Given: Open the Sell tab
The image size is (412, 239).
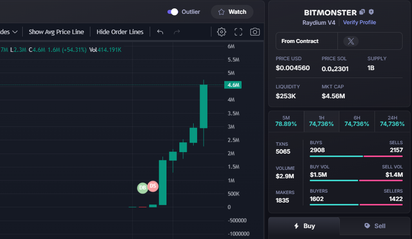Looking at the screenshot, I should pos(375,226).
